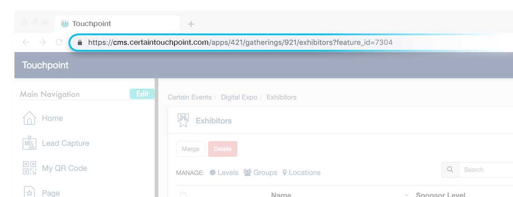Click the search magnifier icon
Image resolution: width=513 pixels, height=197 pixels.
click(x=450, y=169)
